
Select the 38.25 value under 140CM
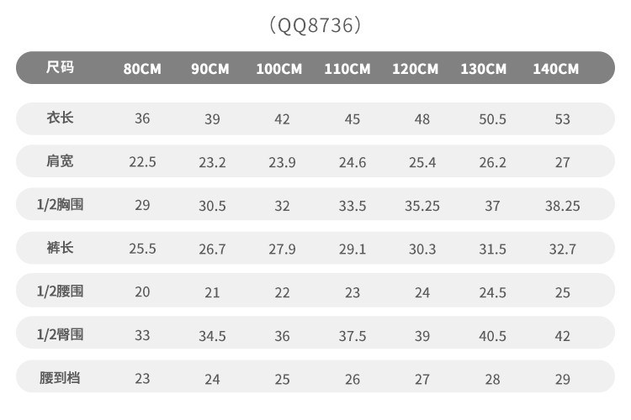pos(562,206)
